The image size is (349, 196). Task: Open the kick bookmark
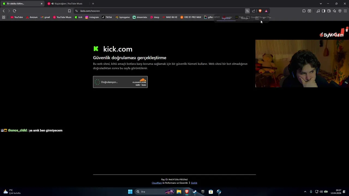tap(79, 17)
